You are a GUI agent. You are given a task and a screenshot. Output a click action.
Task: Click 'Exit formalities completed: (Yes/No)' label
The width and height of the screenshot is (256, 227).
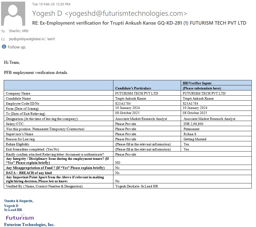click(x=32, y=149)
